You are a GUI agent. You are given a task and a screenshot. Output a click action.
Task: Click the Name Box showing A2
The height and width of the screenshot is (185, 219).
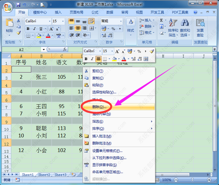coord(22,50)
